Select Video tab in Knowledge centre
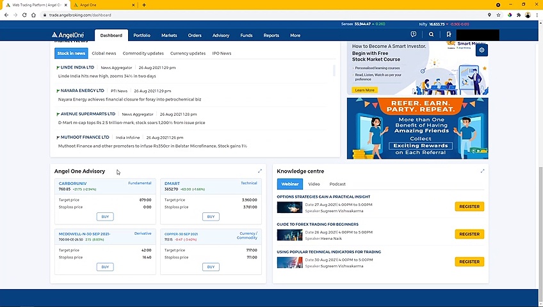Image resolution: width=543 pixels, height=307 pixels. pos(314,184)
